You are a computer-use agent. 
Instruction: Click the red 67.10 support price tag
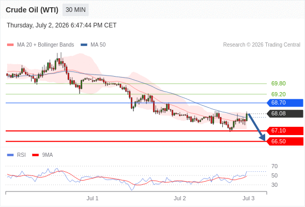click(x=285, y=130)
